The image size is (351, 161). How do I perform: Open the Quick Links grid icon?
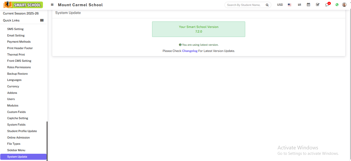point(42,20)
